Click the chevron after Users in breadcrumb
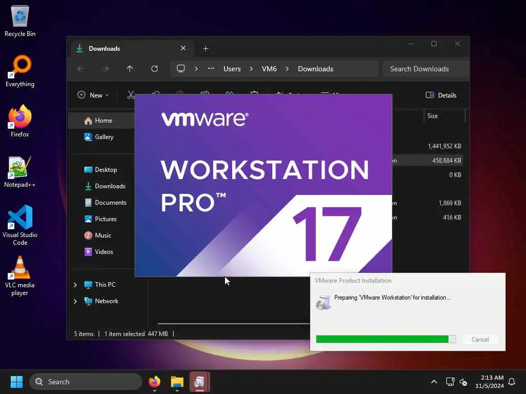Screen dimensions: 526x394 tap(251, 69)
